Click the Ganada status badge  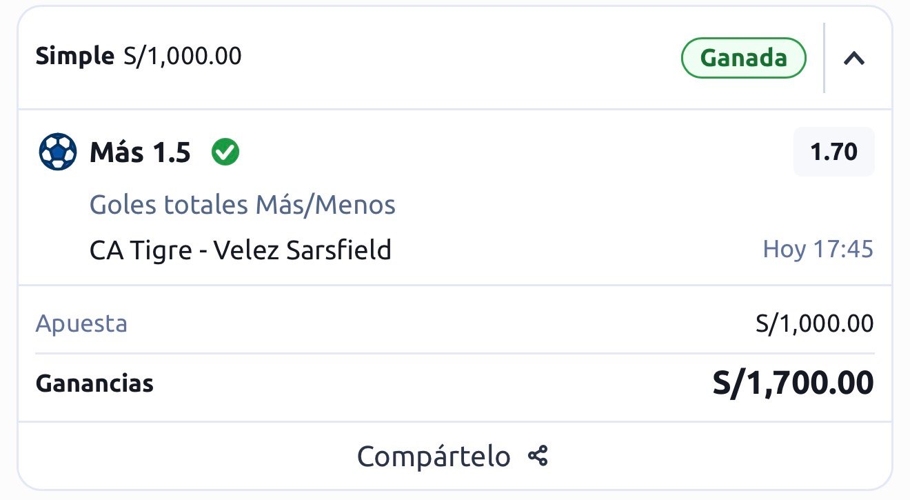(743, 58)
